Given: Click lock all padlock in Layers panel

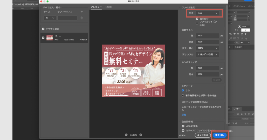Looking at the screenshot, I should pyautogui.click(x=236, y=123).
